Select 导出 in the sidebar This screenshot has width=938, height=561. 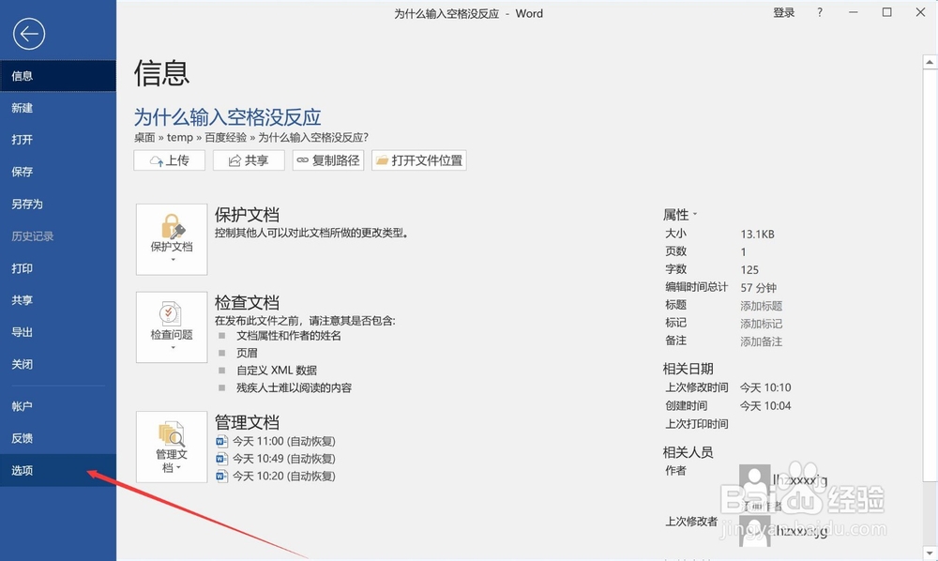pos(58,332)
